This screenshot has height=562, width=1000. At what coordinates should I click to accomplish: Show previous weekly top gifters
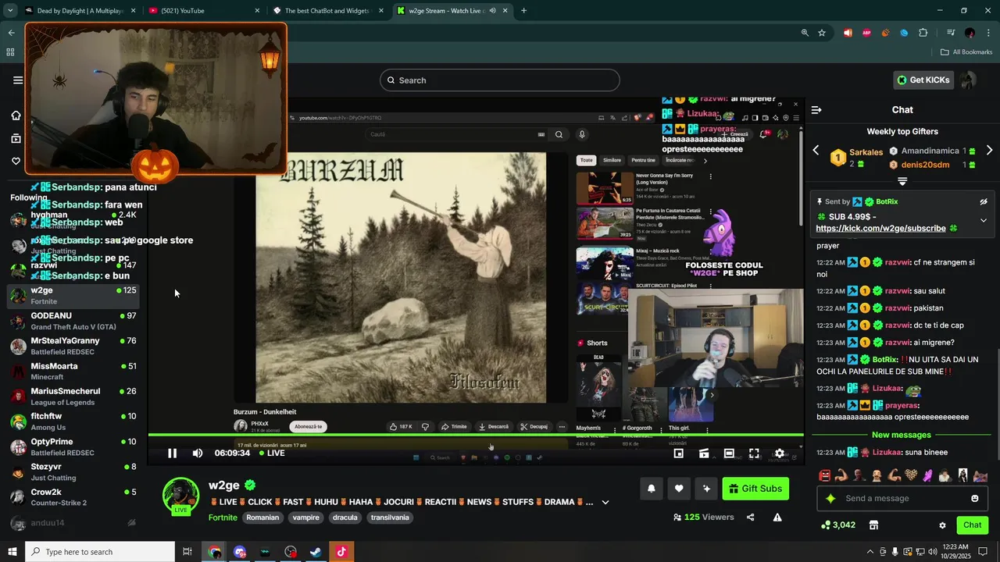tap(816, 150)
